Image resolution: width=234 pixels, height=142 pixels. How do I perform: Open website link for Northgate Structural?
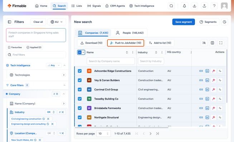[x=201, y=117]
